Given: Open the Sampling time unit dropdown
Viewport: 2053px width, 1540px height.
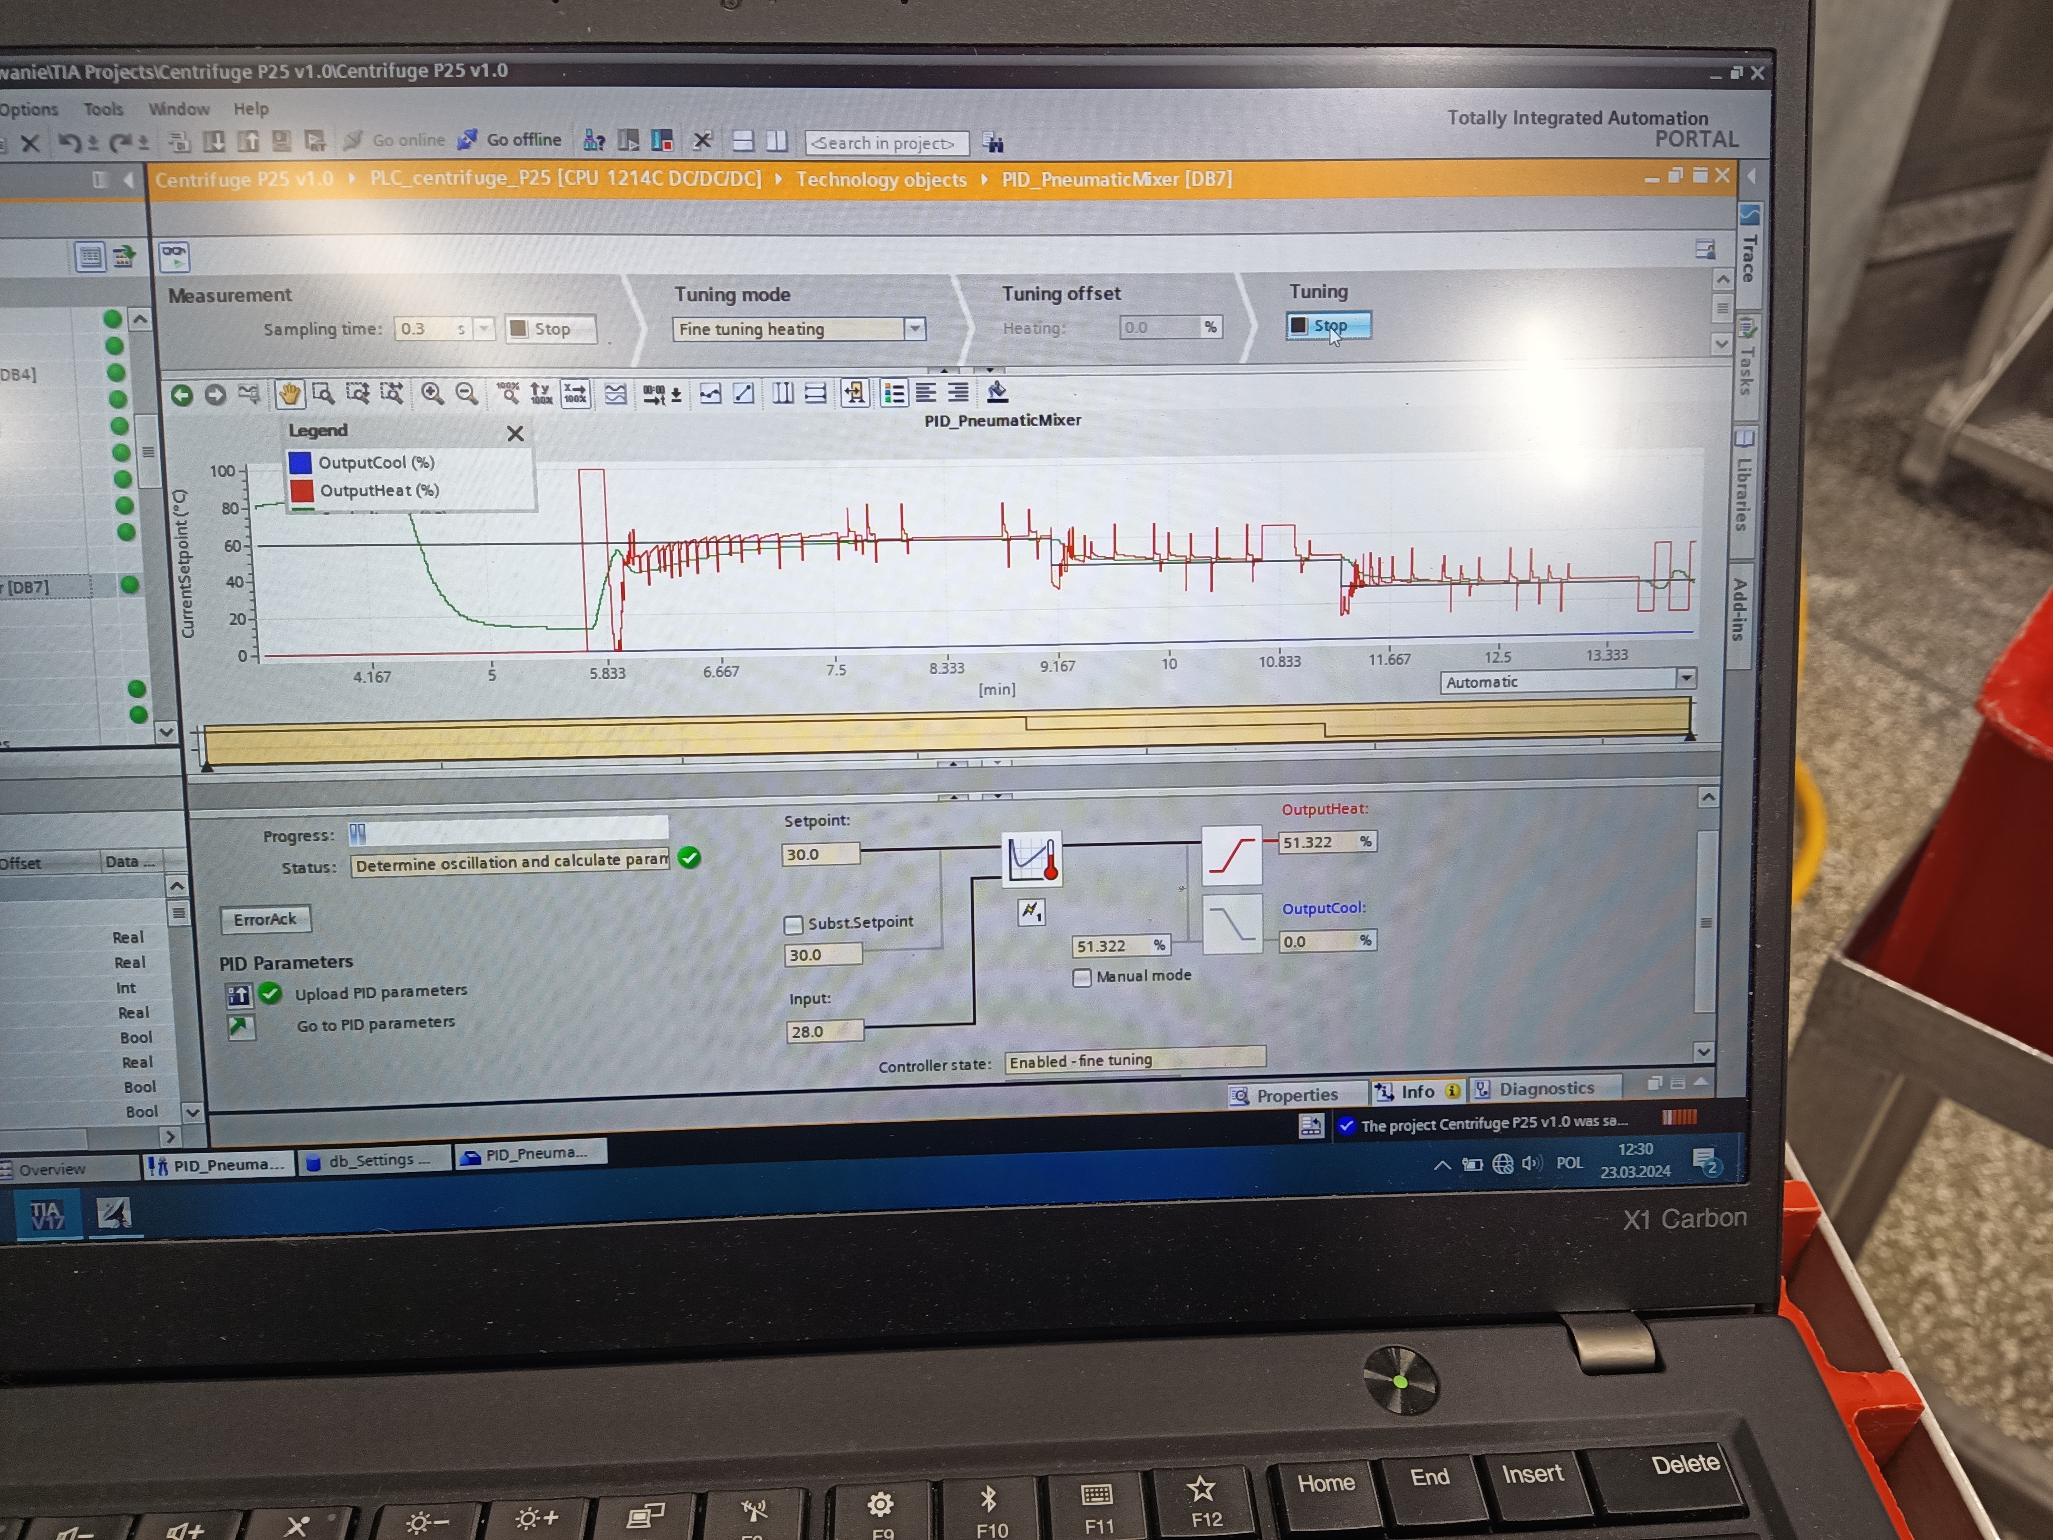Looking at the screenshot, I should tap(483, 329).
